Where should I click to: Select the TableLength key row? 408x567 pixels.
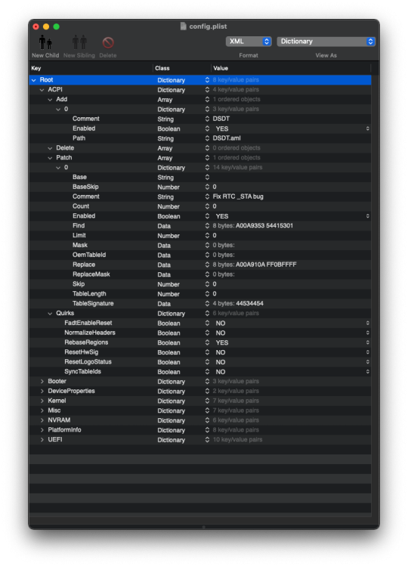pyautogui.click(x=199, y=293)
